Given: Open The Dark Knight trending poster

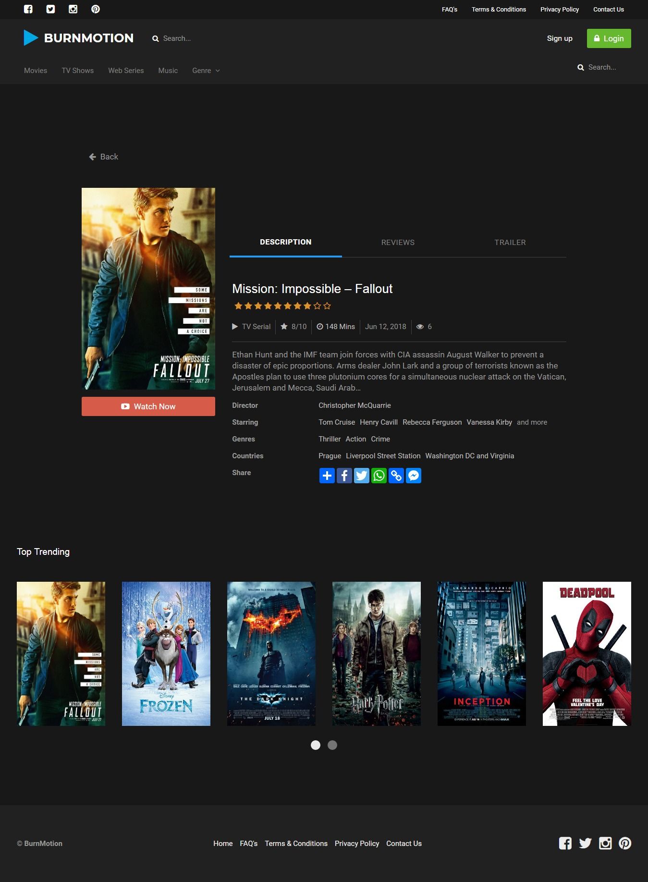Looking at the screenshot, I should tap(271, 654).
